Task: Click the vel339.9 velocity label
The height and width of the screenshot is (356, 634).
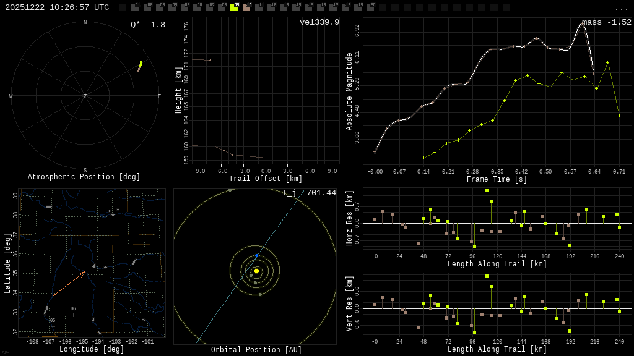Action: click(319, 22)
